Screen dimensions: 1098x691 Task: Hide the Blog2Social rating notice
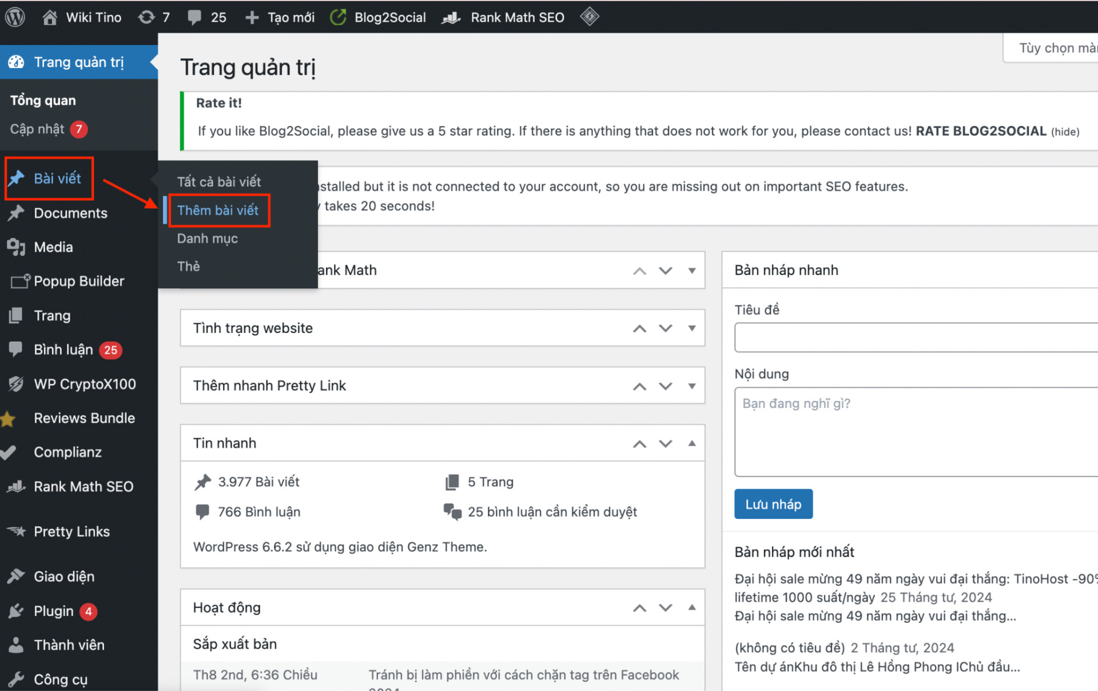[1065, 132]
